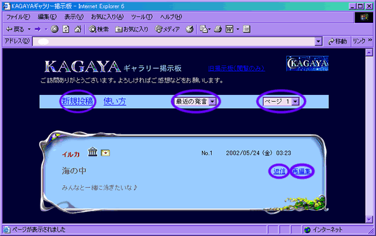The image size is (376, 236).
Task: Open the Media (メディア) toolbar button
Action: pyautogui.click(x=167, y=30)
